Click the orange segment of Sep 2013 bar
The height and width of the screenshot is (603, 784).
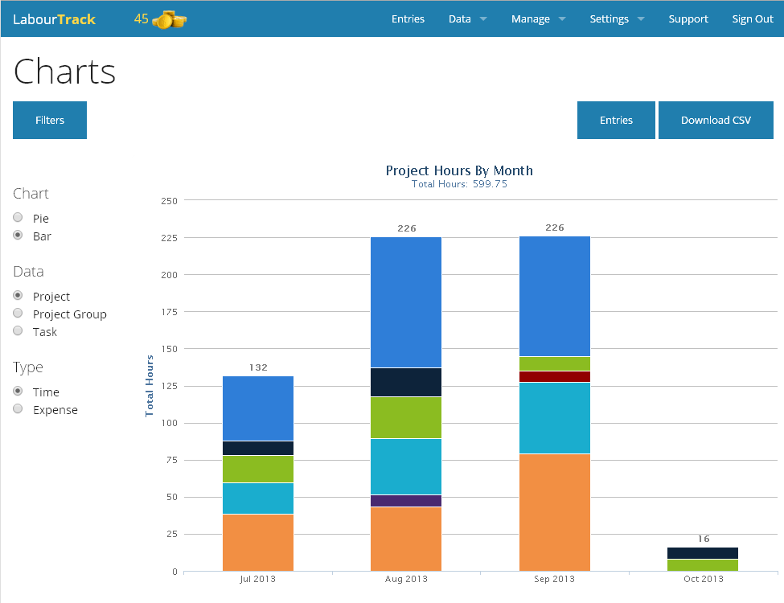pos(555,512)
